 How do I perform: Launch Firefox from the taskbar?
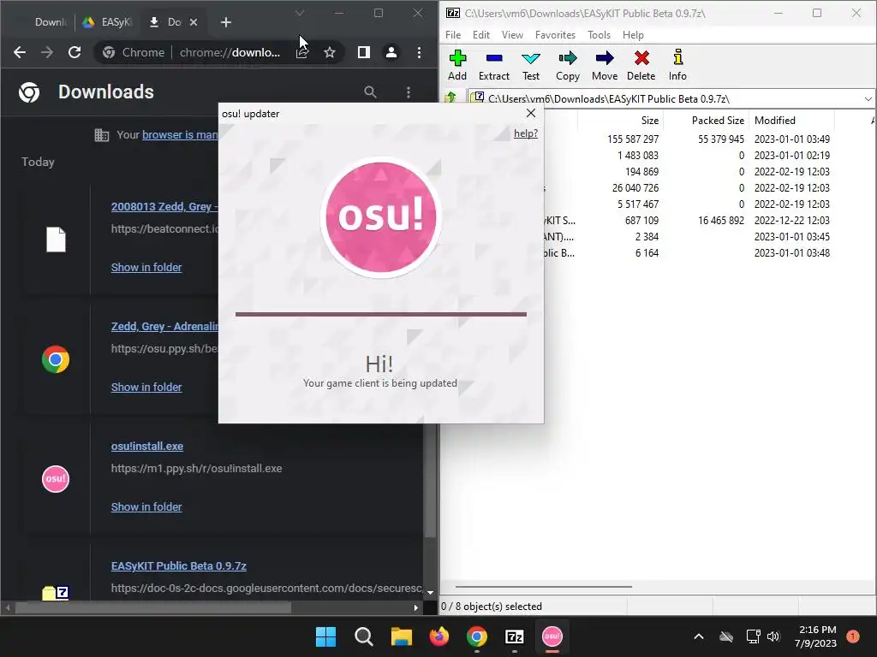(x=439, y=636)
